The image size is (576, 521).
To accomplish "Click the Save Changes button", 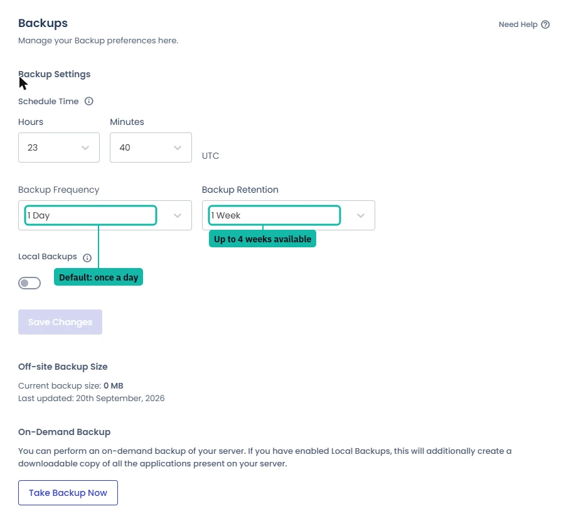I will point(60,322).
